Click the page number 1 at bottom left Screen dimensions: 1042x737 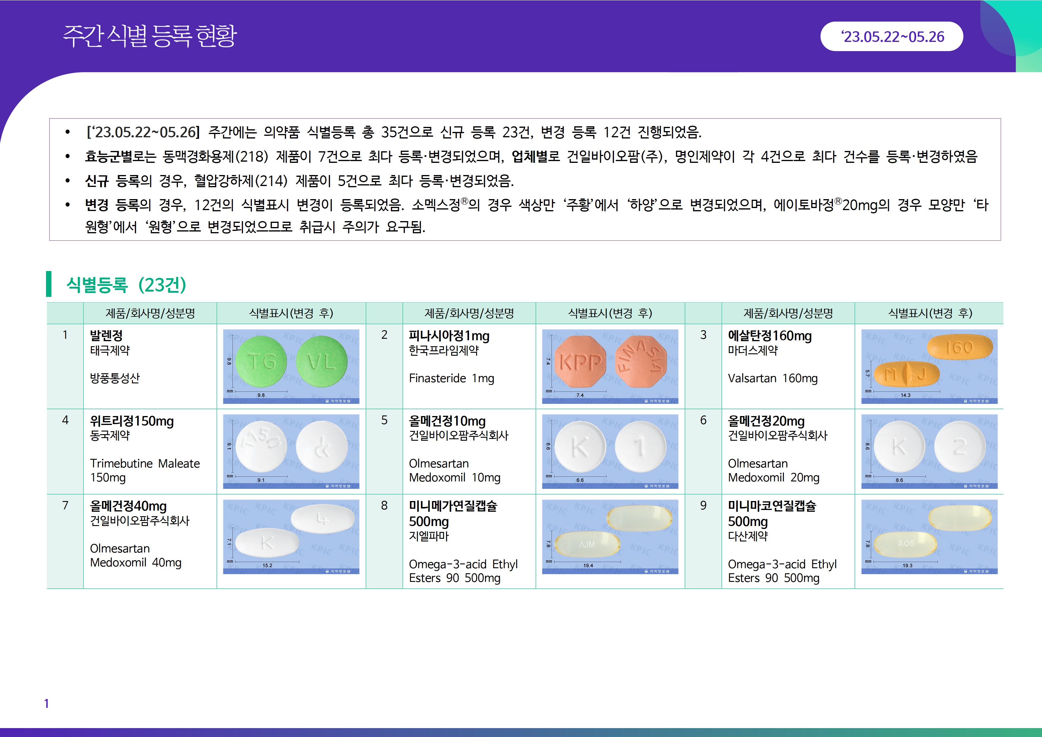click(46, 703)
